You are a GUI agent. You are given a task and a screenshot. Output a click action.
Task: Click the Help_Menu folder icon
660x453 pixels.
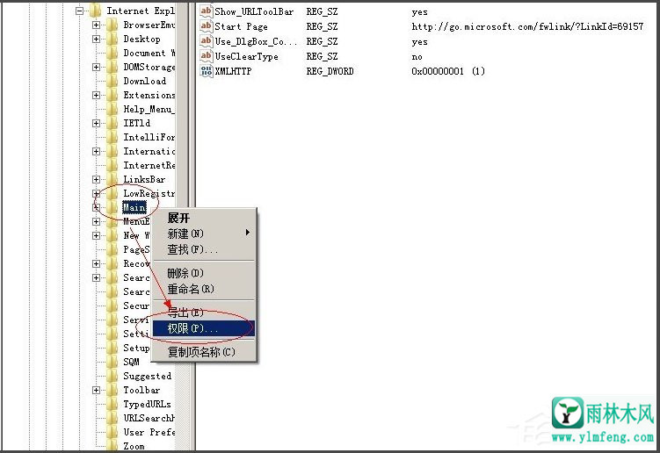click(x=112, y=110)
